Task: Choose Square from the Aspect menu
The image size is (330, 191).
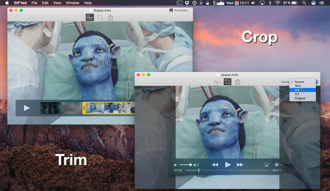Action: click(302, 82)
